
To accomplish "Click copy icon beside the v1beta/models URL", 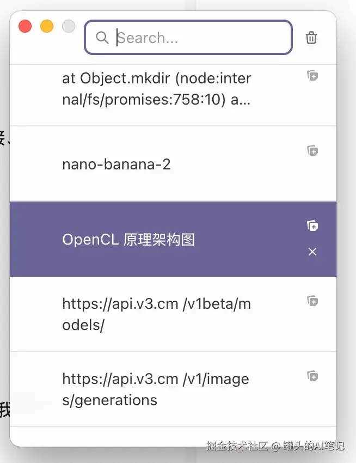I will 312,301.
